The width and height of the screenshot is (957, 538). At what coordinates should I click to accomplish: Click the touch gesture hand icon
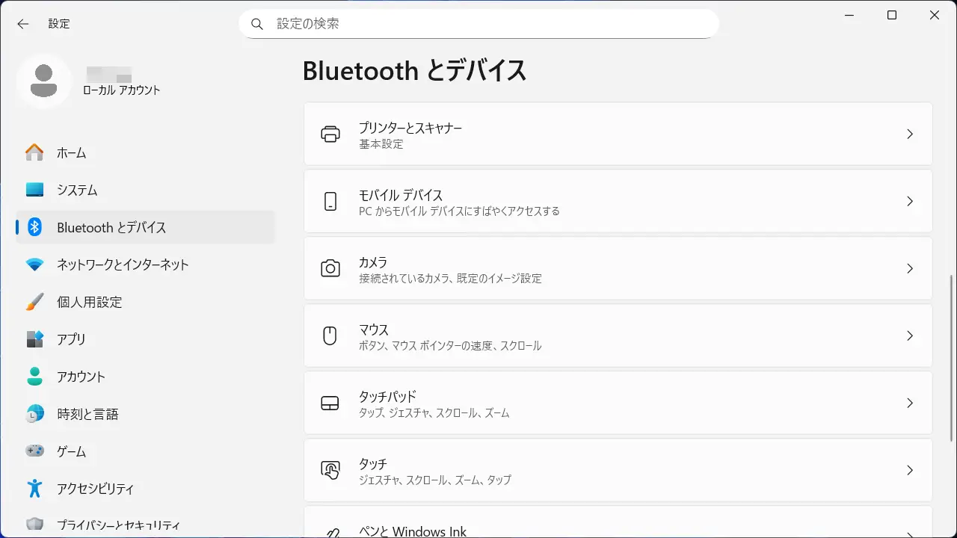pos(330,470)
